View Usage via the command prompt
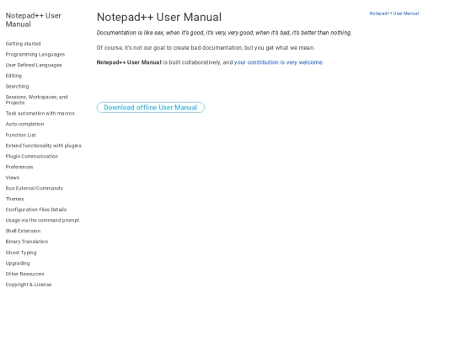The image size is (455, 341). point(42,221)
